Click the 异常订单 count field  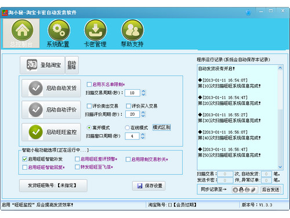pyautogui.click(x=266, y=180)
